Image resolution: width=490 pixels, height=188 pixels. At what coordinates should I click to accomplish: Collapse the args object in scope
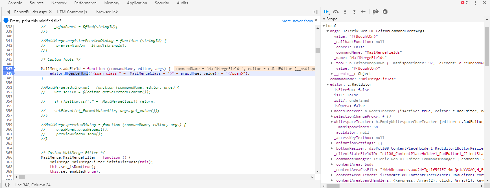point(328,31)
